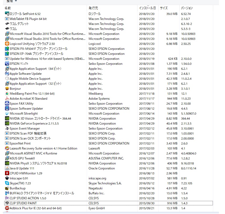Click publisher Nagatsuki
Image resolution: width=225 pixels, height=214 pixels.
pos(95,188)
